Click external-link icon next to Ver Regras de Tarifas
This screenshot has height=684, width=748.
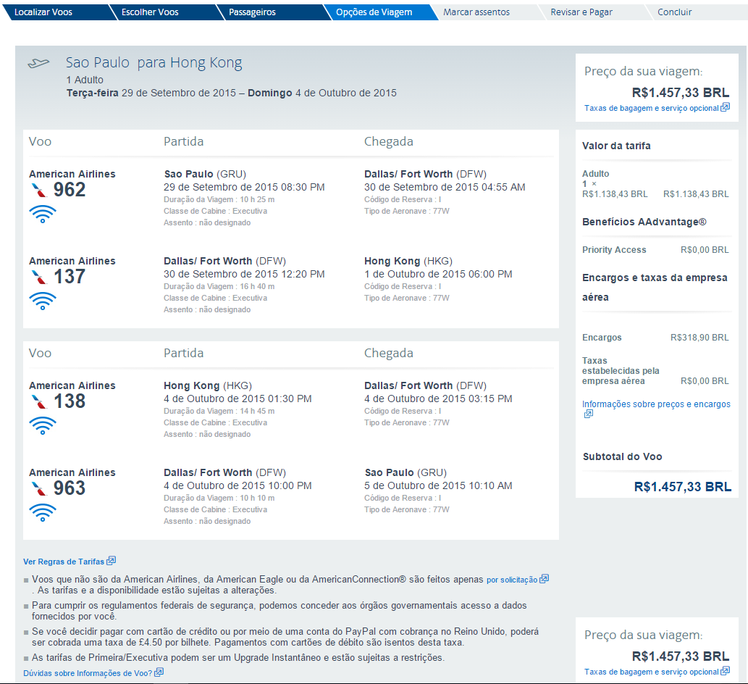click(112, 560)
